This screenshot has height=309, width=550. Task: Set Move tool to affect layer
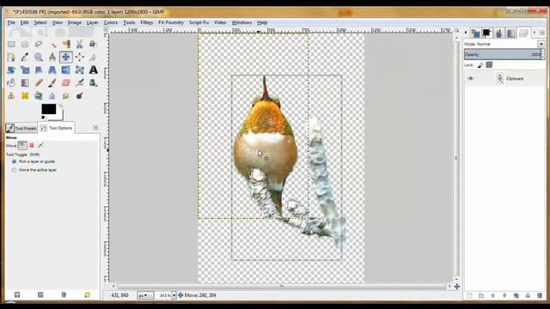pos(22,145)
